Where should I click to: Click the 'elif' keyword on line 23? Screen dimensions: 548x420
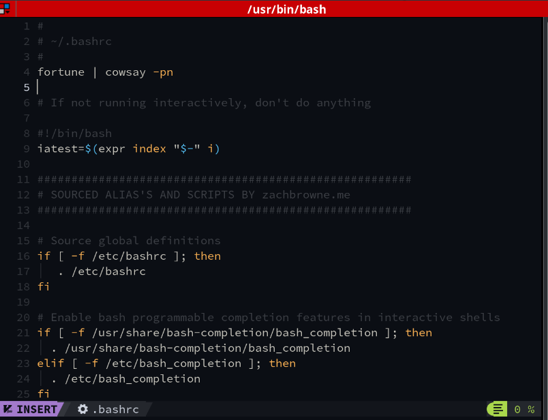pos(50,363)
